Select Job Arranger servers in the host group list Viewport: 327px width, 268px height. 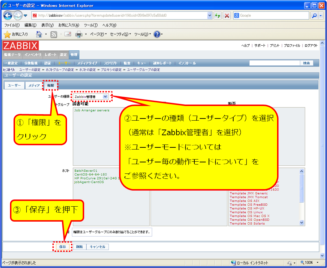[x=92, y=110]
